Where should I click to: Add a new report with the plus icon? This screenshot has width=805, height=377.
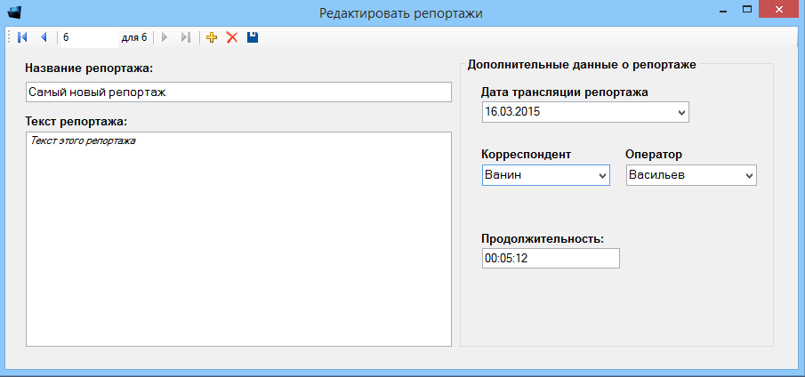212,37
